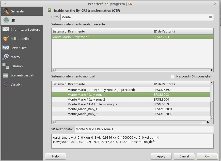Sort recent list by Sistema di Riferimento header
Screen dimensions: 221x161
click(x=102, y=31)
